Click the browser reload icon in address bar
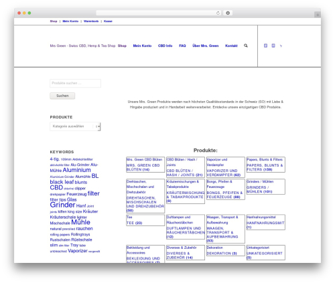This screenshot has height=283, width=335. [218, 13]
